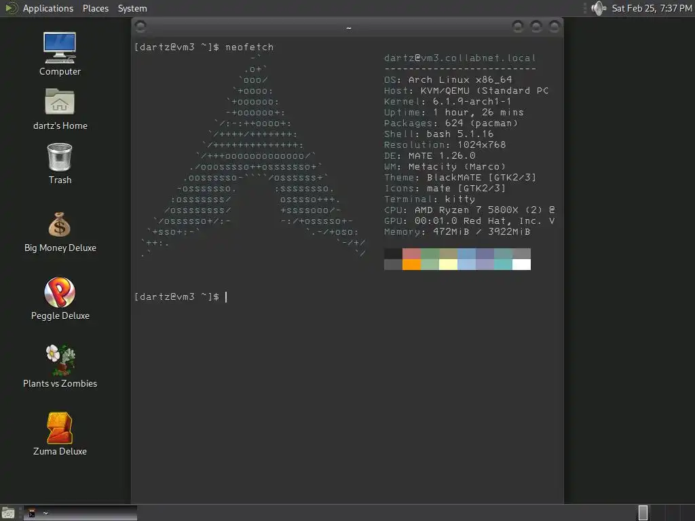Click the Memory: 472MiB / 3922MiB line
695x521 pixels.
coord(457,232)
